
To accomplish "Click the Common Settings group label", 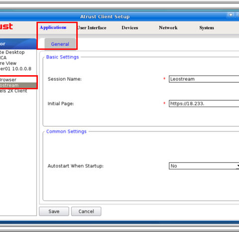I will 66,131.
